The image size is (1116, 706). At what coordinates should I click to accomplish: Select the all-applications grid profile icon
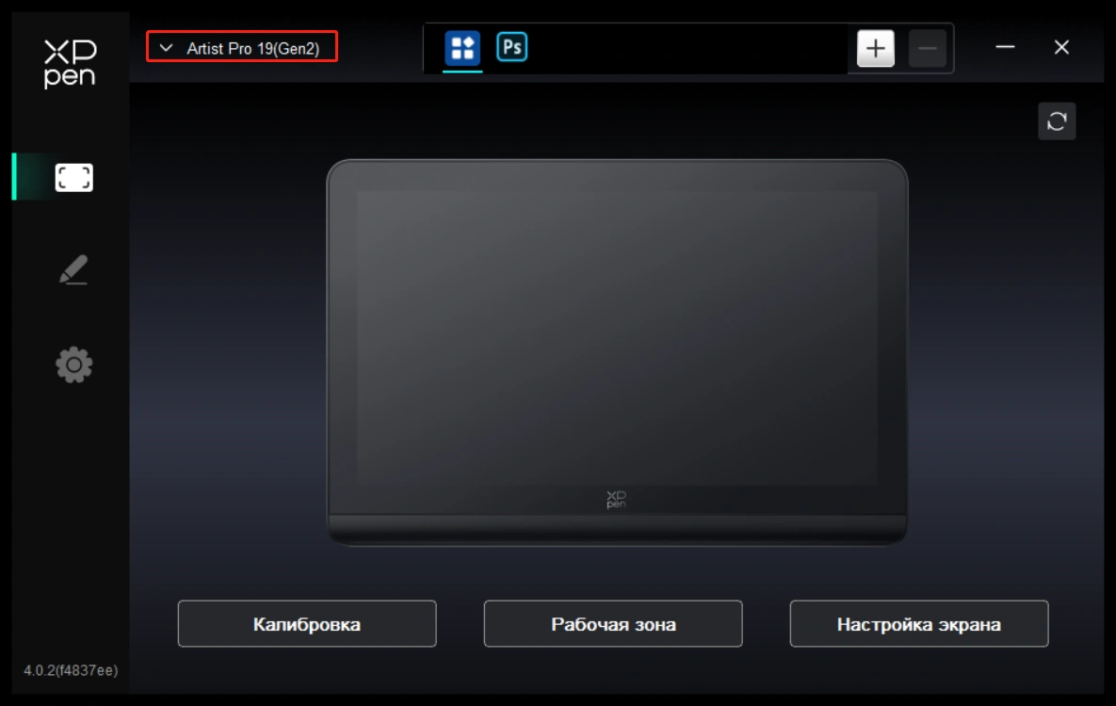pyautogui.click(x=461, y=48)
